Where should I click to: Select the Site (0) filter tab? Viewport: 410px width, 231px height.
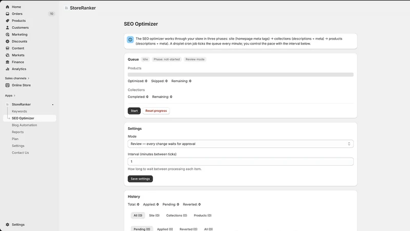[154, 215]
